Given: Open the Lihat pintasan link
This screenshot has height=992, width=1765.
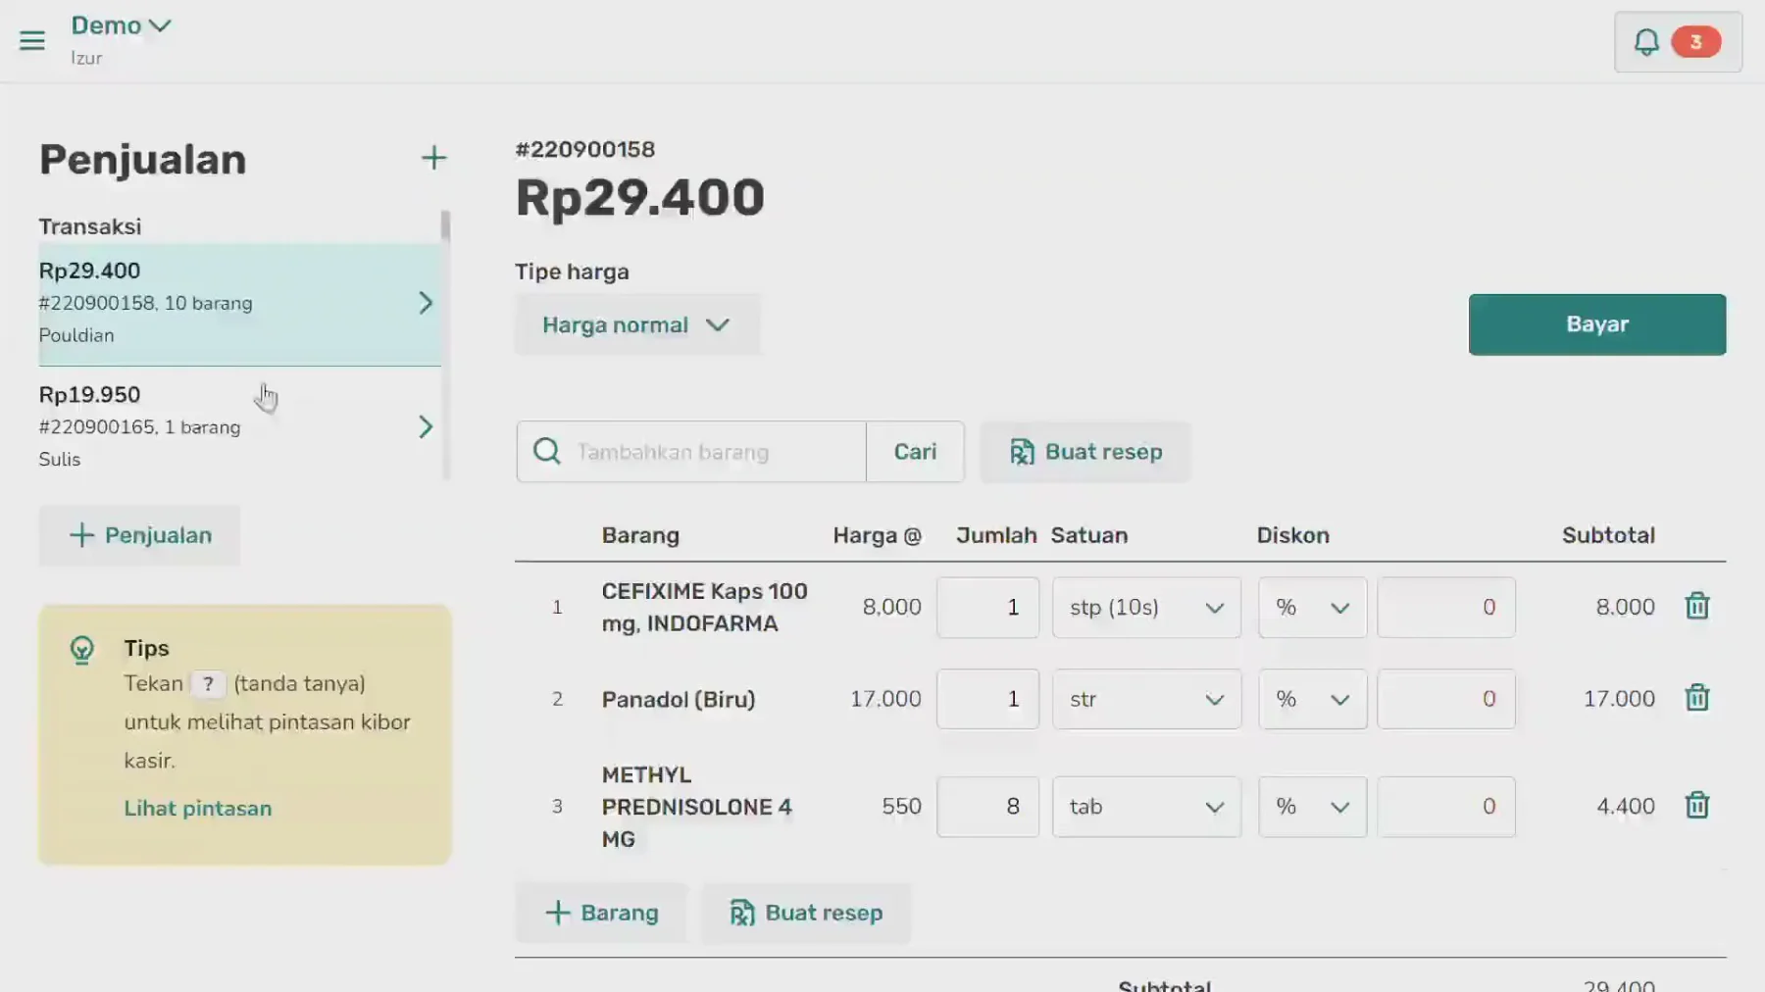Looking at the screenshot, I should (198, 808).
